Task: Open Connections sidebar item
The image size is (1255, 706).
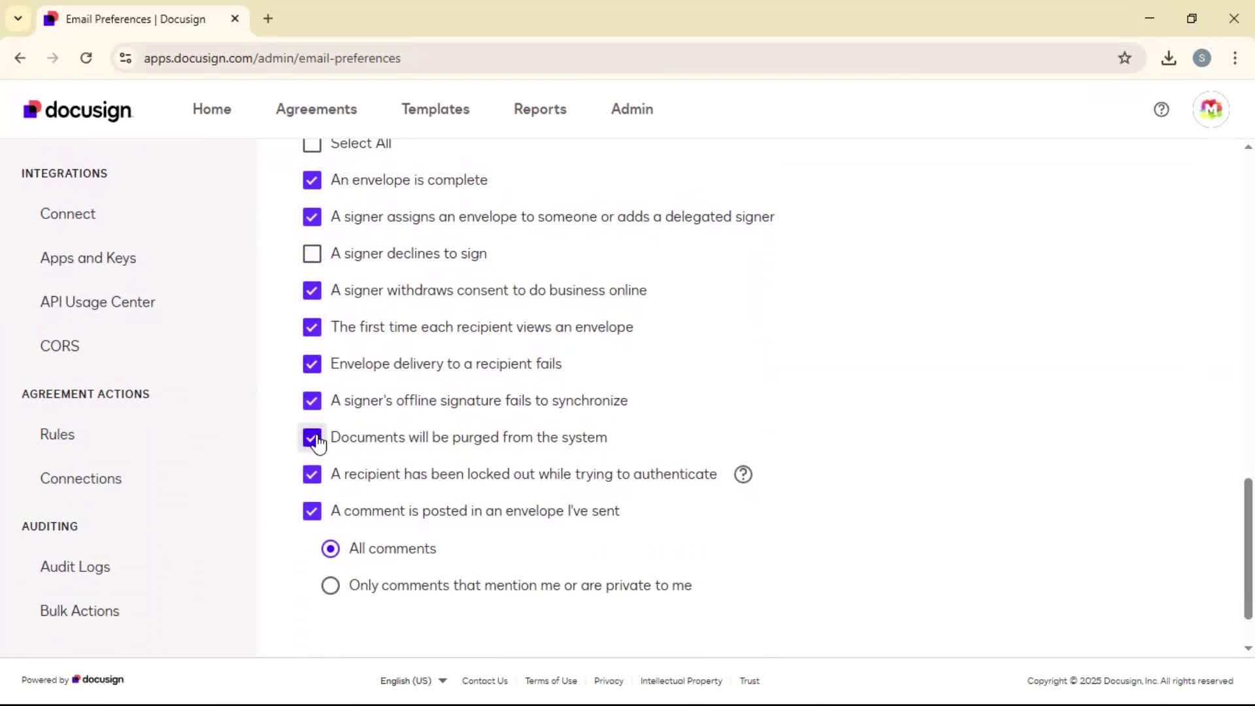Action: [81, 479]
